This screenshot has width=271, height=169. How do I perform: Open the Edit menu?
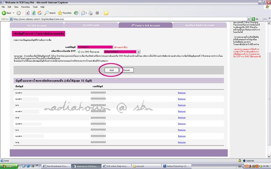(9, 7)
